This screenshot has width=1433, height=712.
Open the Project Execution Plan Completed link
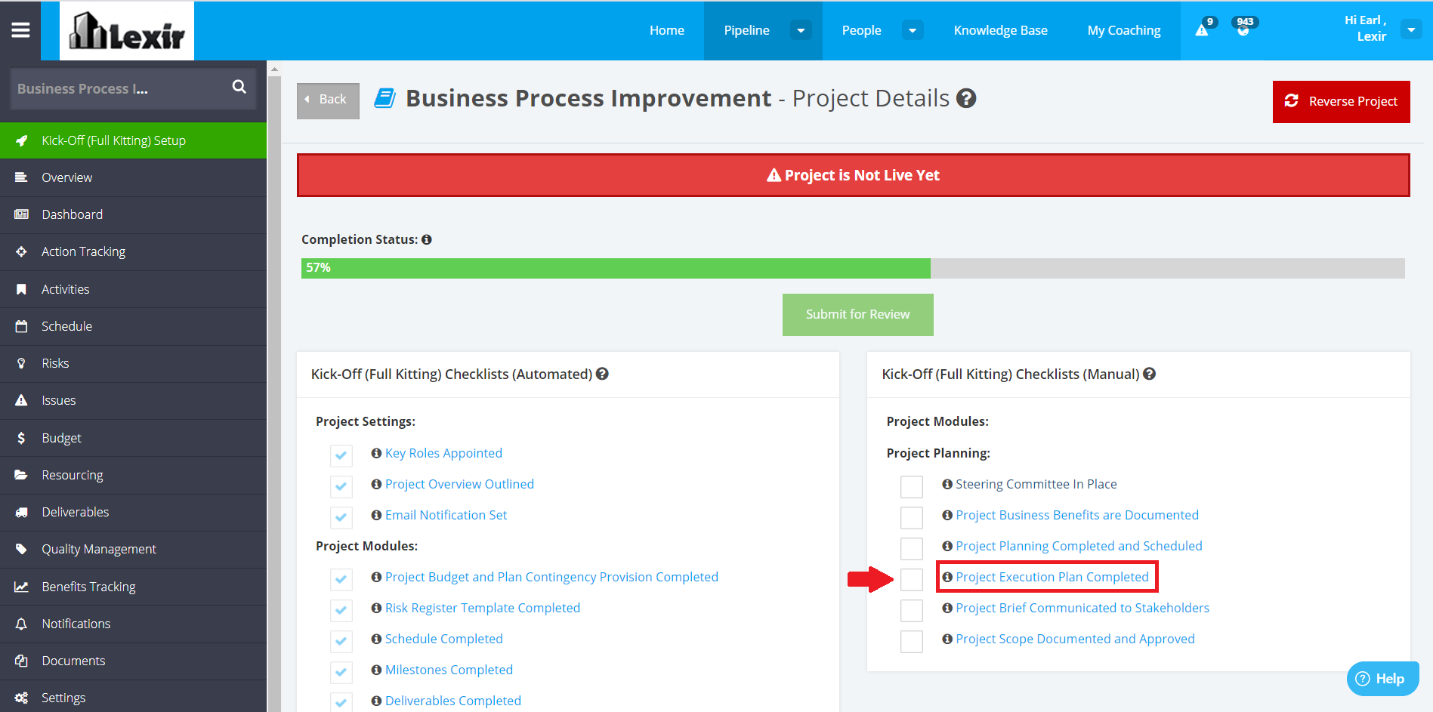[x=1052, y=577]
